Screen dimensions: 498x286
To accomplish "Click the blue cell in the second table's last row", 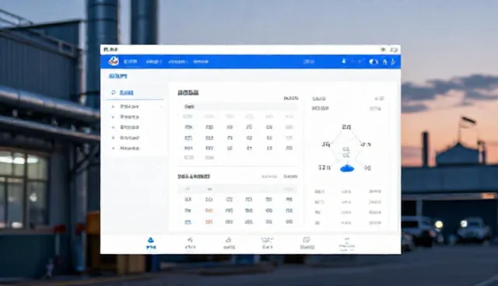I will tap(188, 222).
